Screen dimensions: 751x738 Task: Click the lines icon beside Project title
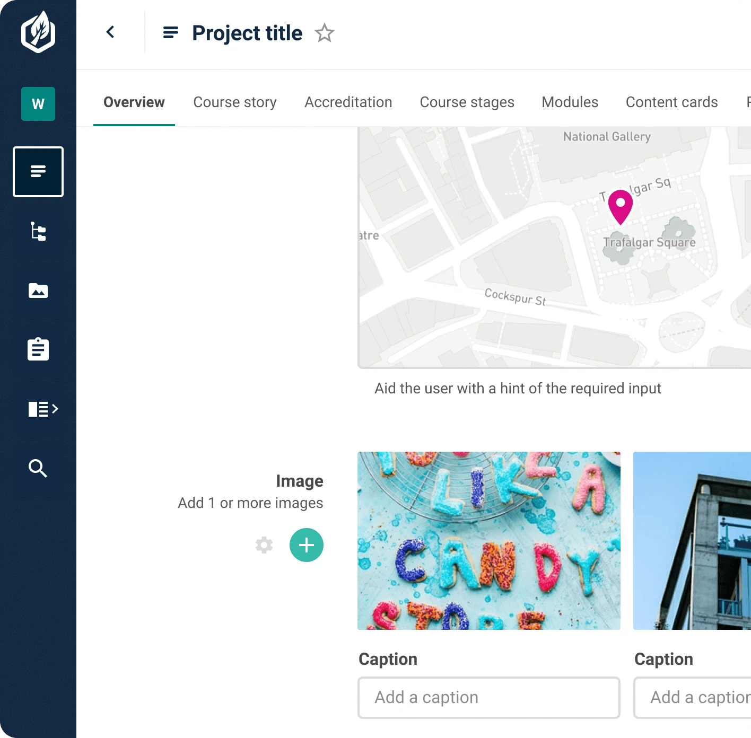pyautogui.click(x=170, y=33)
